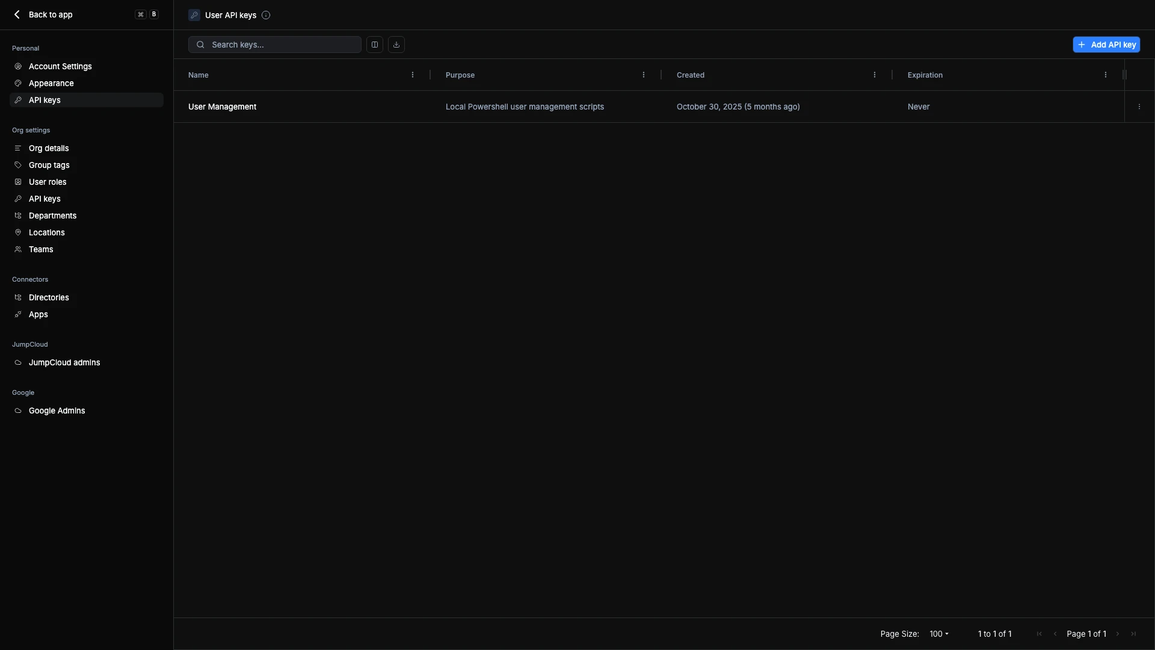Go to Appearance settings
The image size is (1155, 650).
point(51,83)
